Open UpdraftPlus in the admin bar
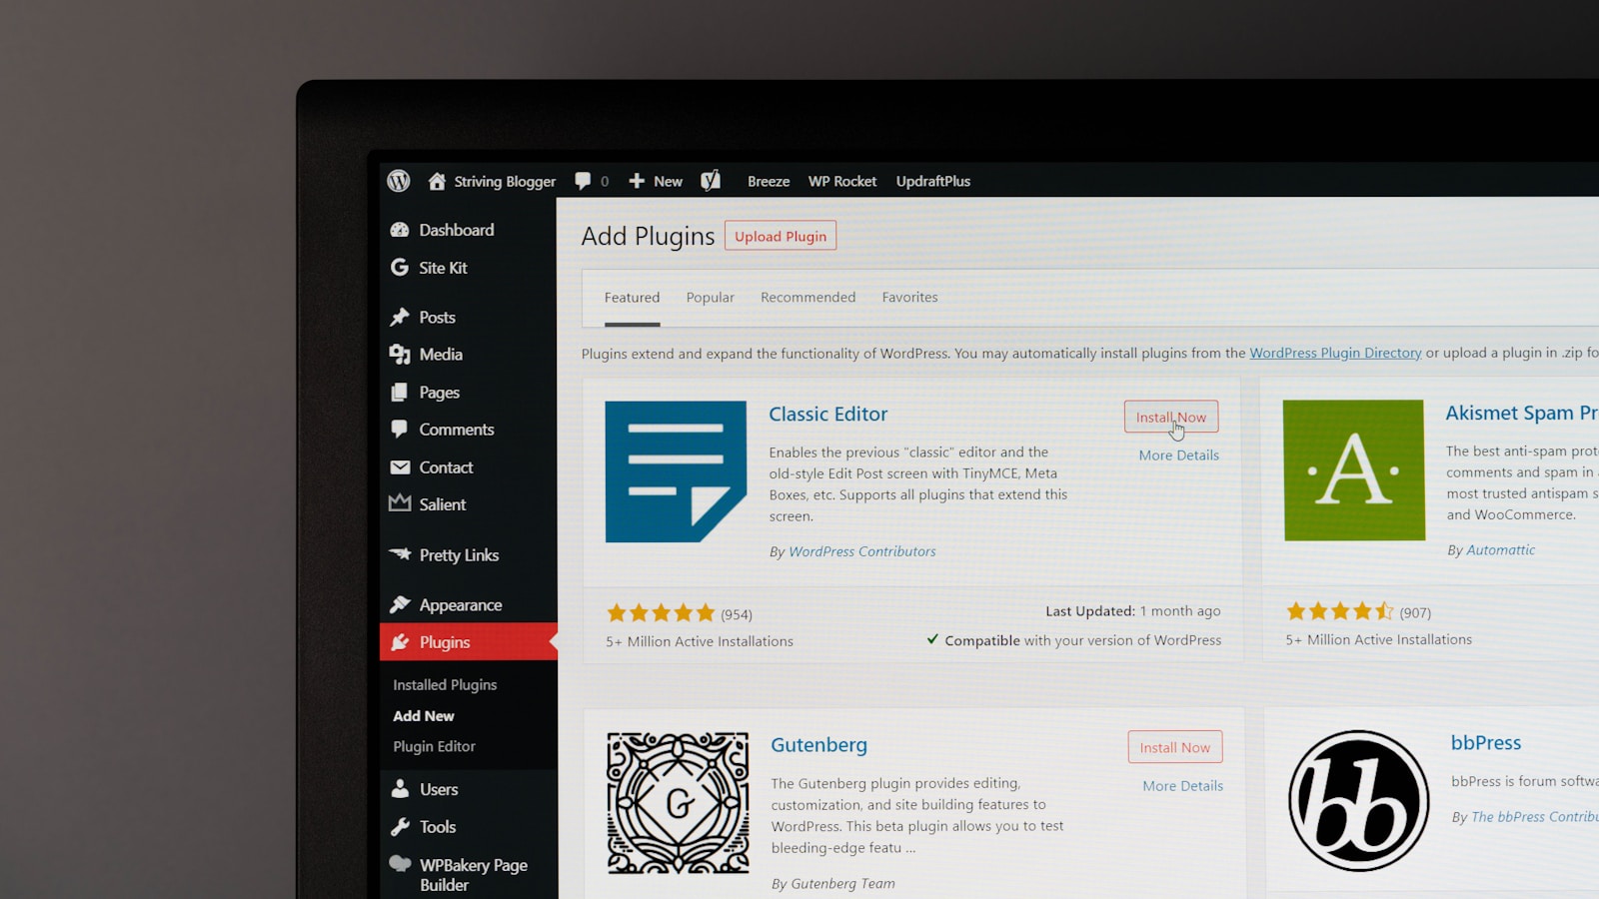This screenshot has width=1599, height=899. [x=933, y=181]
